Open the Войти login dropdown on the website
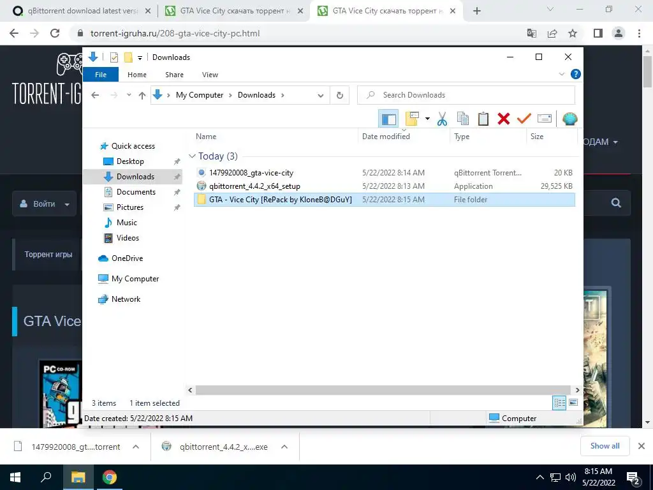Screen dimensions: 653x490 click(44, 204)
